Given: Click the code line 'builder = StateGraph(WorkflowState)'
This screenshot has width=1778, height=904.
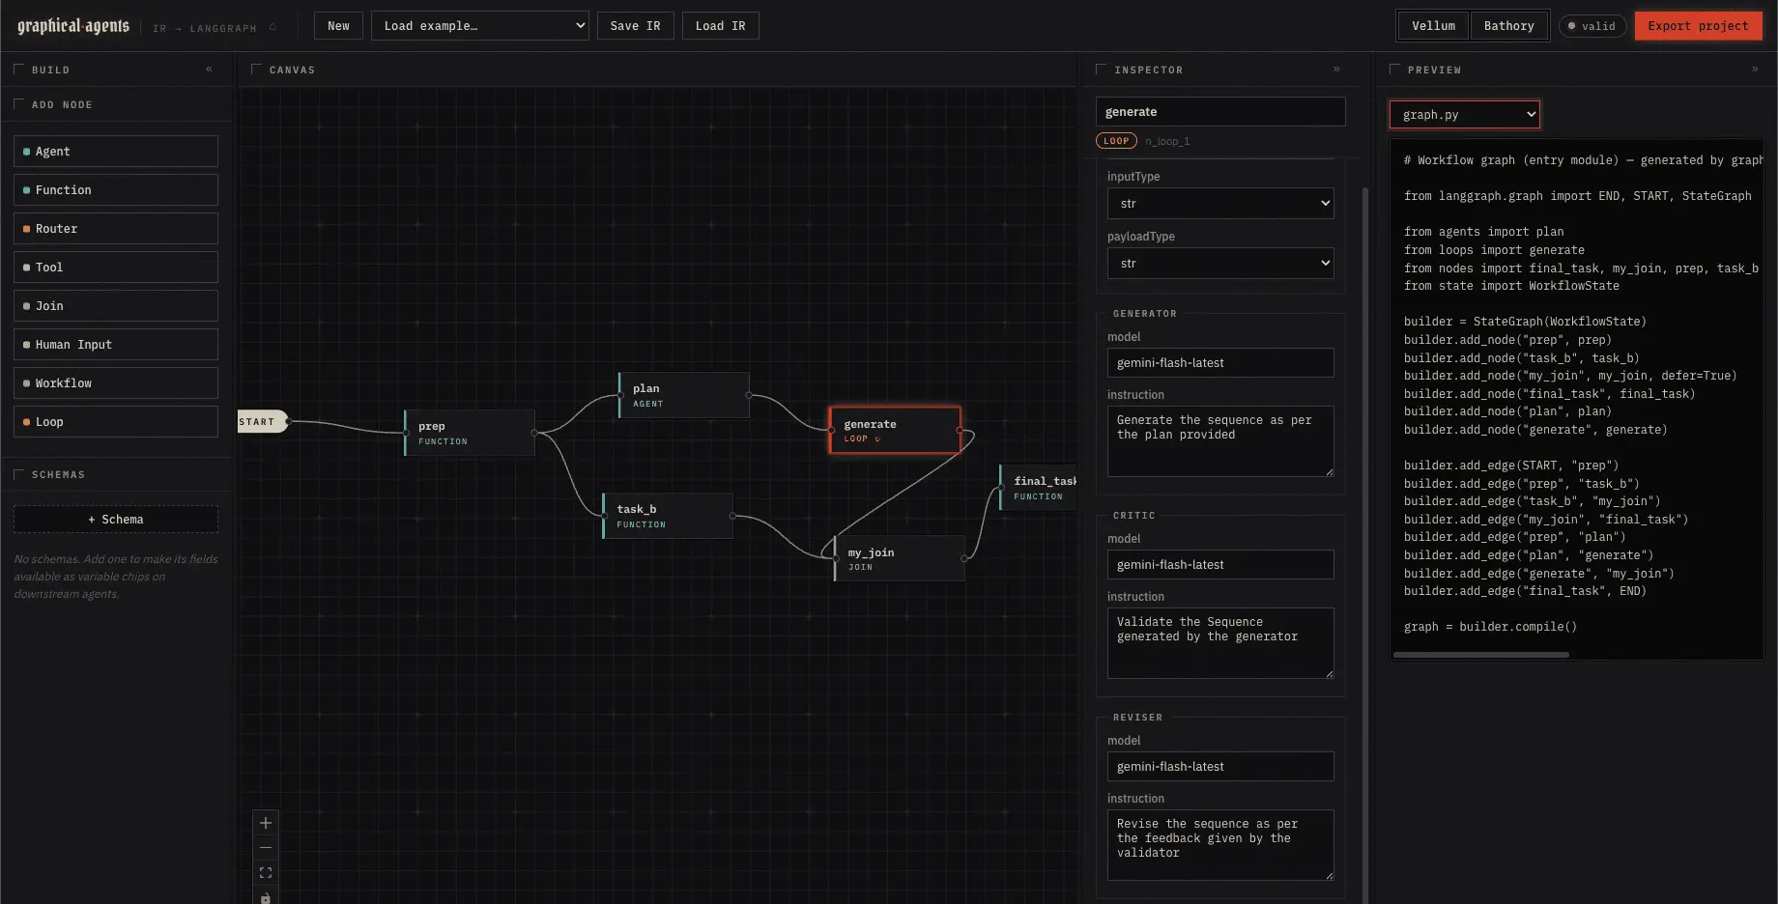Looking at the screenshot, I should [x=1525, y=322].
